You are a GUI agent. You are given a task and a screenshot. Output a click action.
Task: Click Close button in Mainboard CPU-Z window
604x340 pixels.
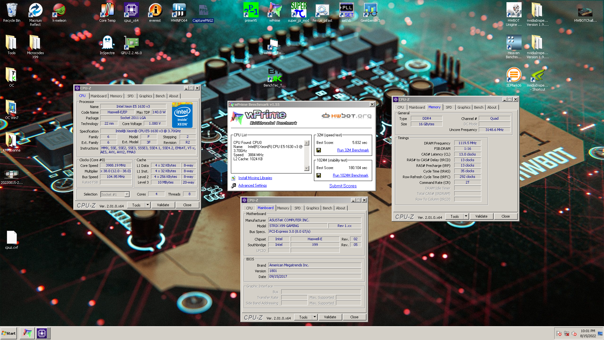pyautogui.click(x=354, y=317)
